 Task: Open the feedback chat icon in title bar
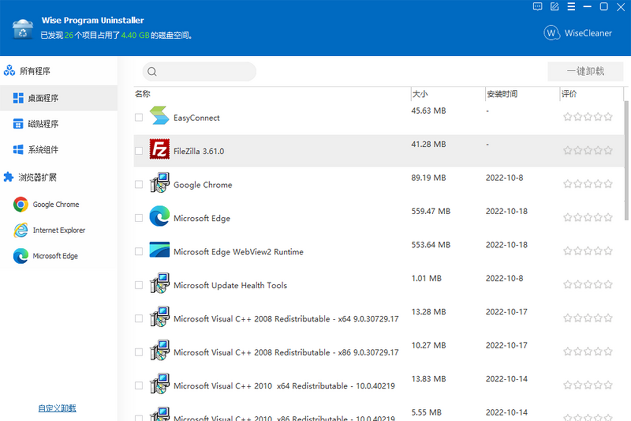coord(537,7)
